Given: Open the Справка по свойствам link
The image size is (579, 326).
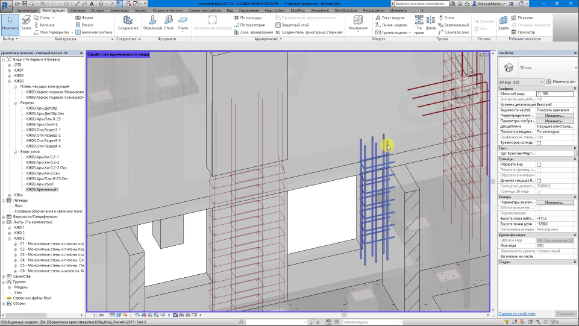Looking at the screenshot, I should (517, 314).
